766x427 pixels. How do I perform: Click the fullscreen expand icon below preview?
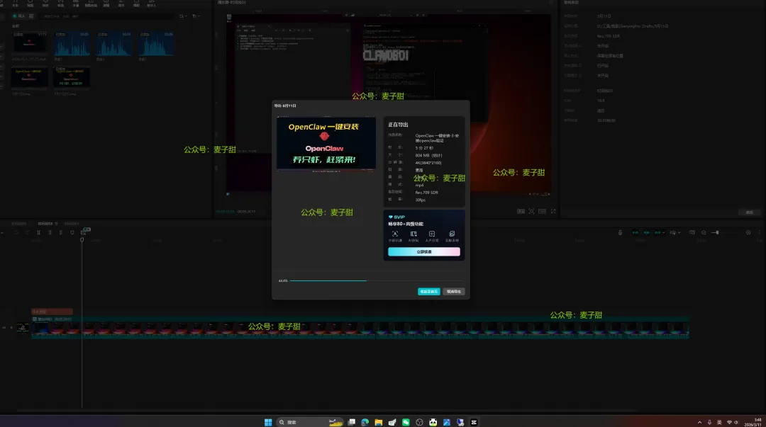[x=553, y=211]
